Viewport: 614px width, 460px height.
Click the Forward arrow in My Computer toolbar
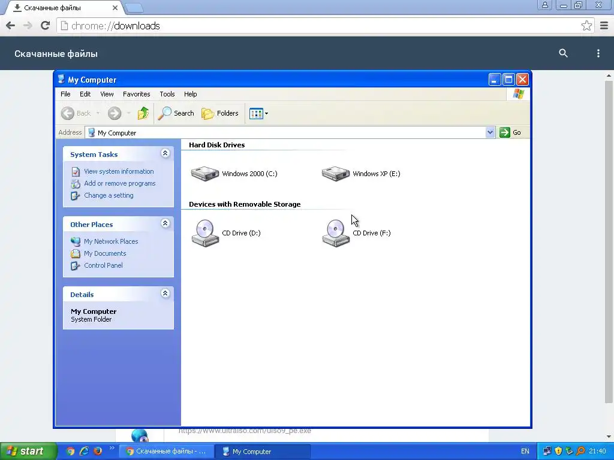(115, 113)
